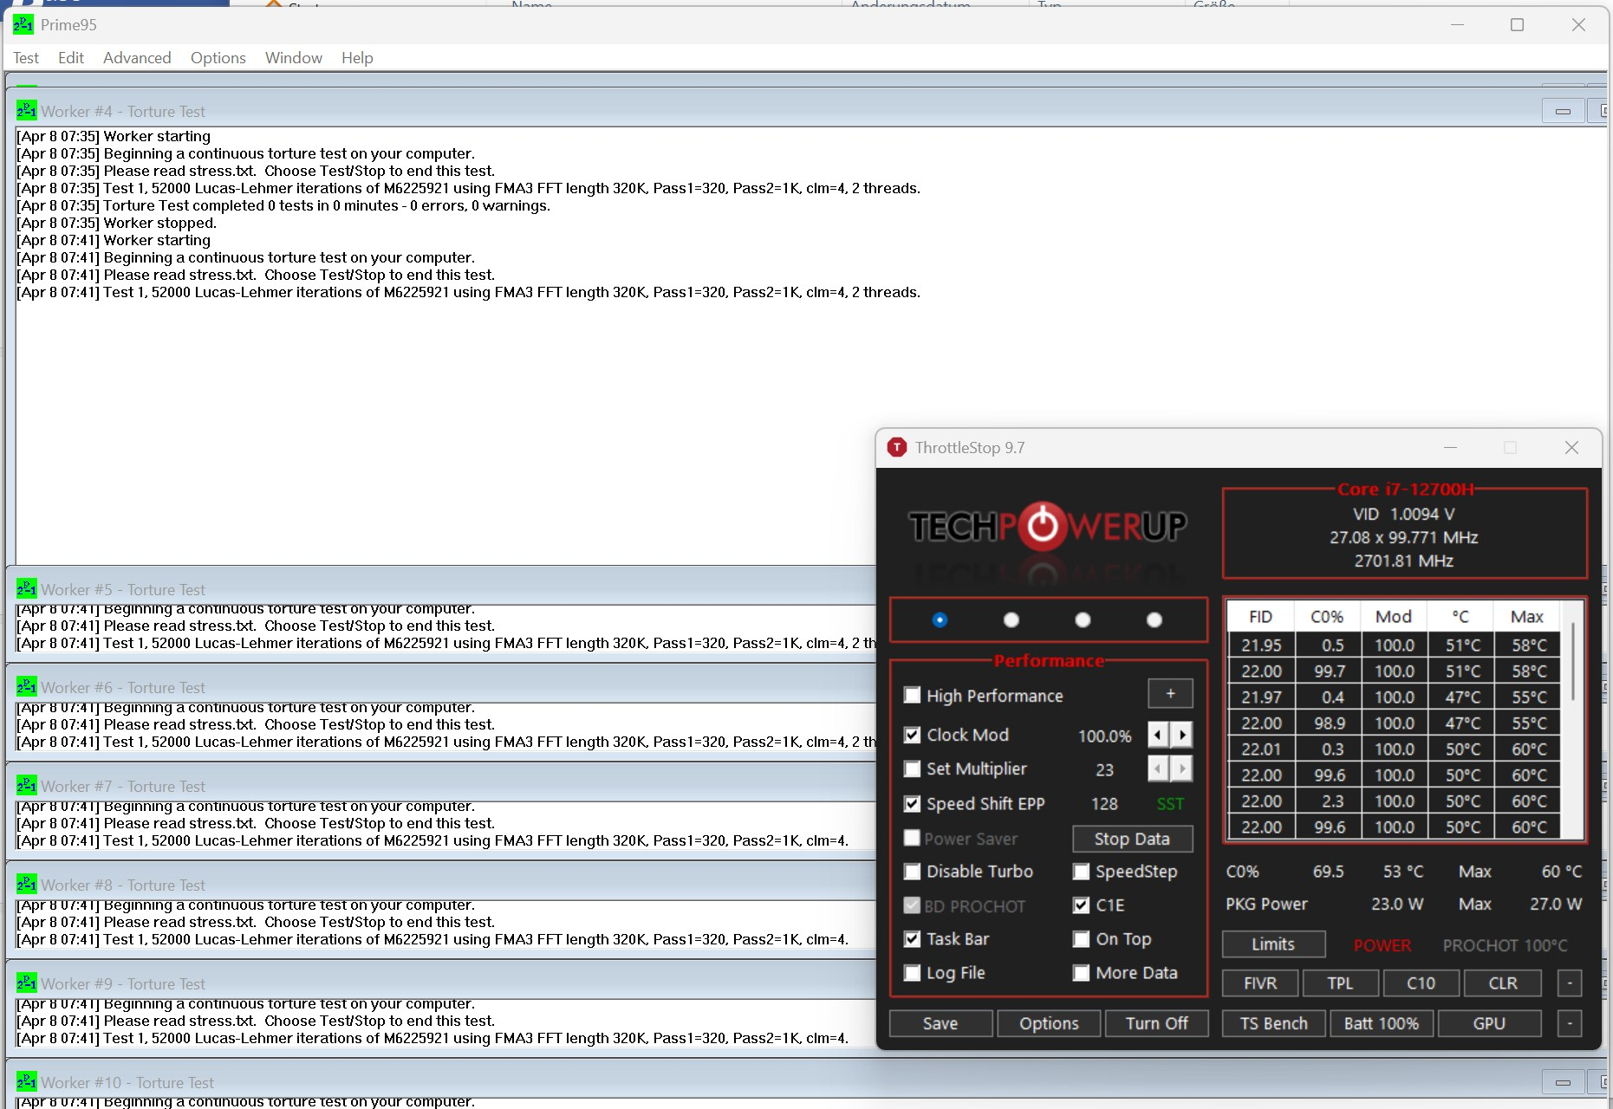The image size is (1613, 1109).
Task: Increase Clock Mod with right arrow
Action: click(x=1181, y=735)
